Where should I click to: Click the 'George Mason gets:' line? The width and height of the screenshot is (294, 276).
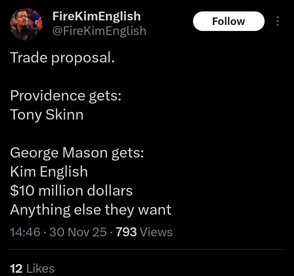pos(77,153)
